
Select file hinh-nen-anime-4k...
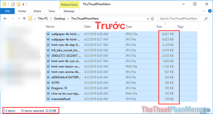point(121,72)
